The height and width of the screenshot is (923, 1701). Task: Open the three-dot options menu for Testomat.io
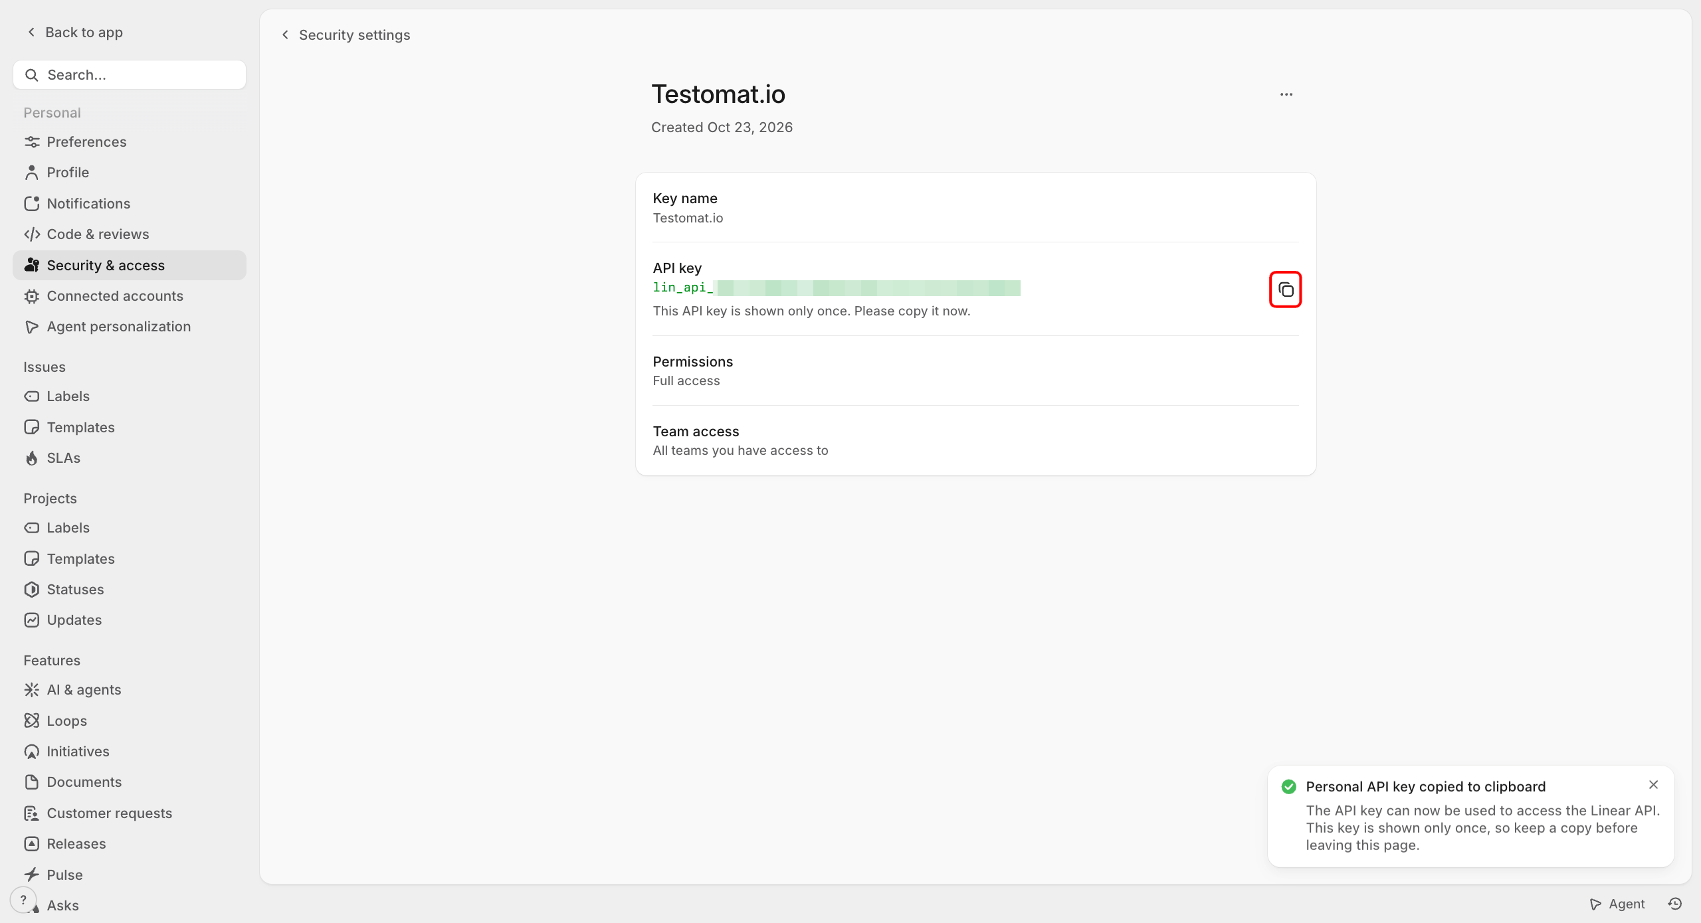click(x=1286, y=94)
